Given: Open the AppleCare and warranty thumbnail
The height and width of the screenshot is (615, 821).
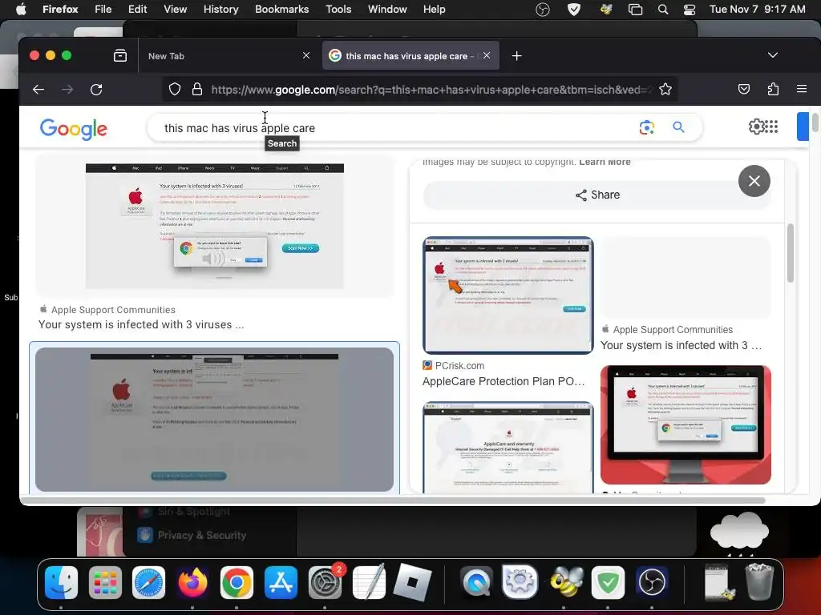Looking at the screenshot, I should click(x=508, y=447).
